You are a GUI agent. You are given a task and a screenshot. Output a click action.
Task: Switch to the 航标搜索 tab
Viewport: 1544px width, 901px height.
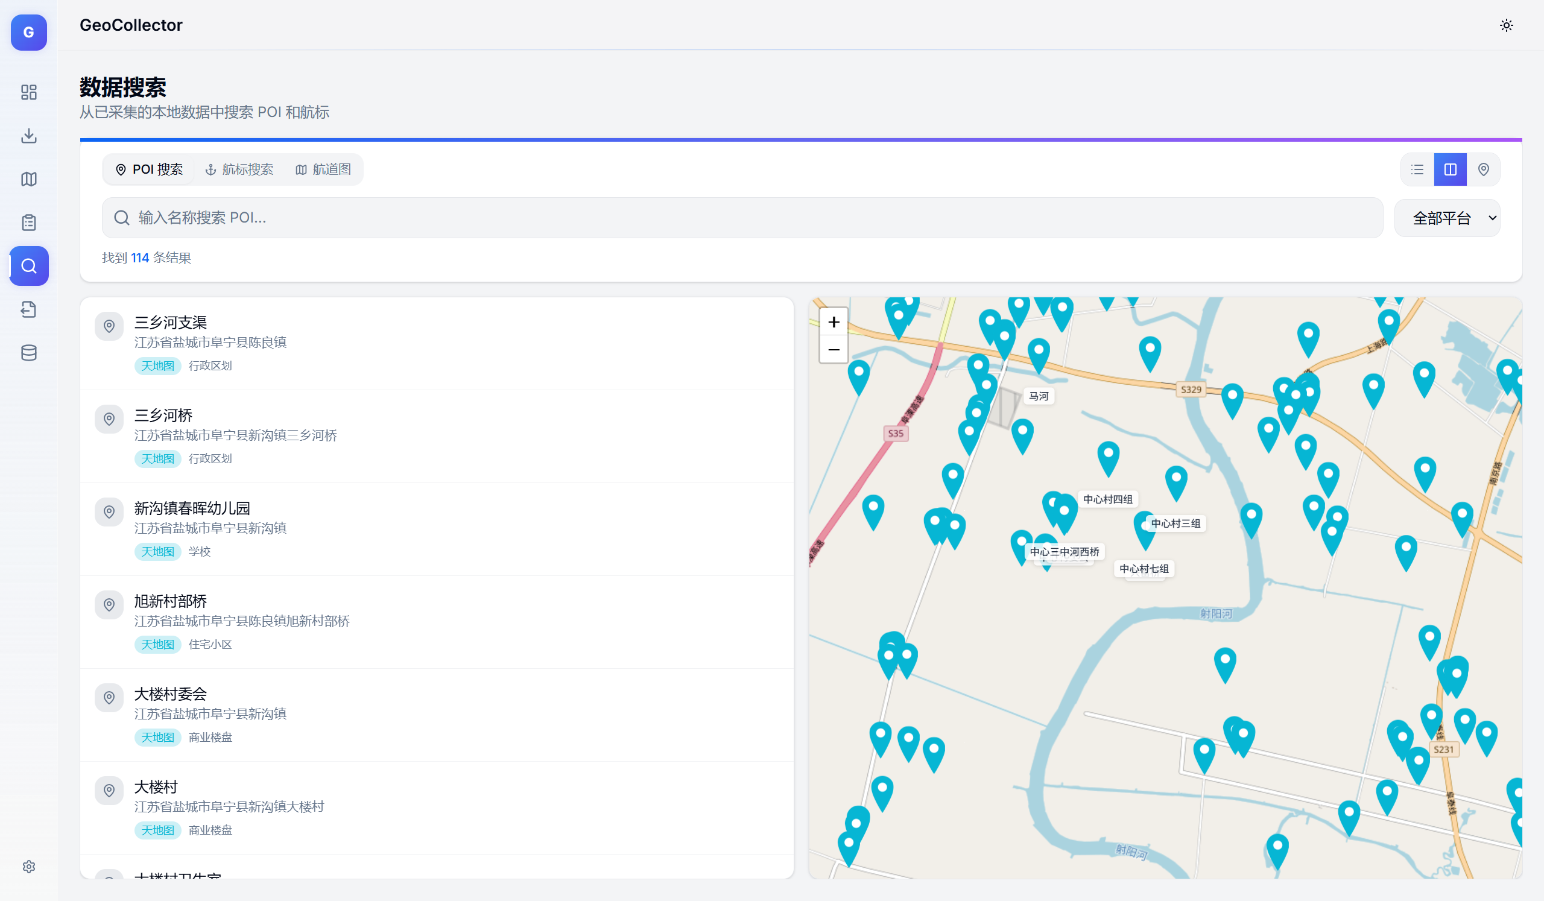click(239, 169)
